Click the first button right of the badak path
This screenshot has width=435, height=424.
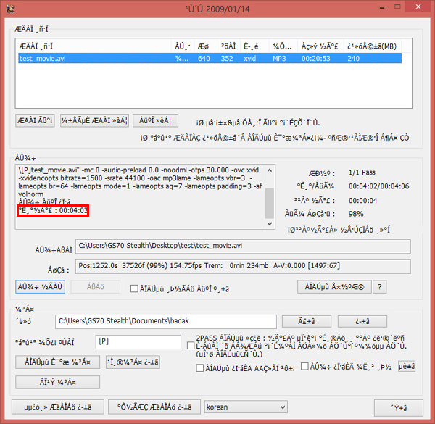[307, 321]
